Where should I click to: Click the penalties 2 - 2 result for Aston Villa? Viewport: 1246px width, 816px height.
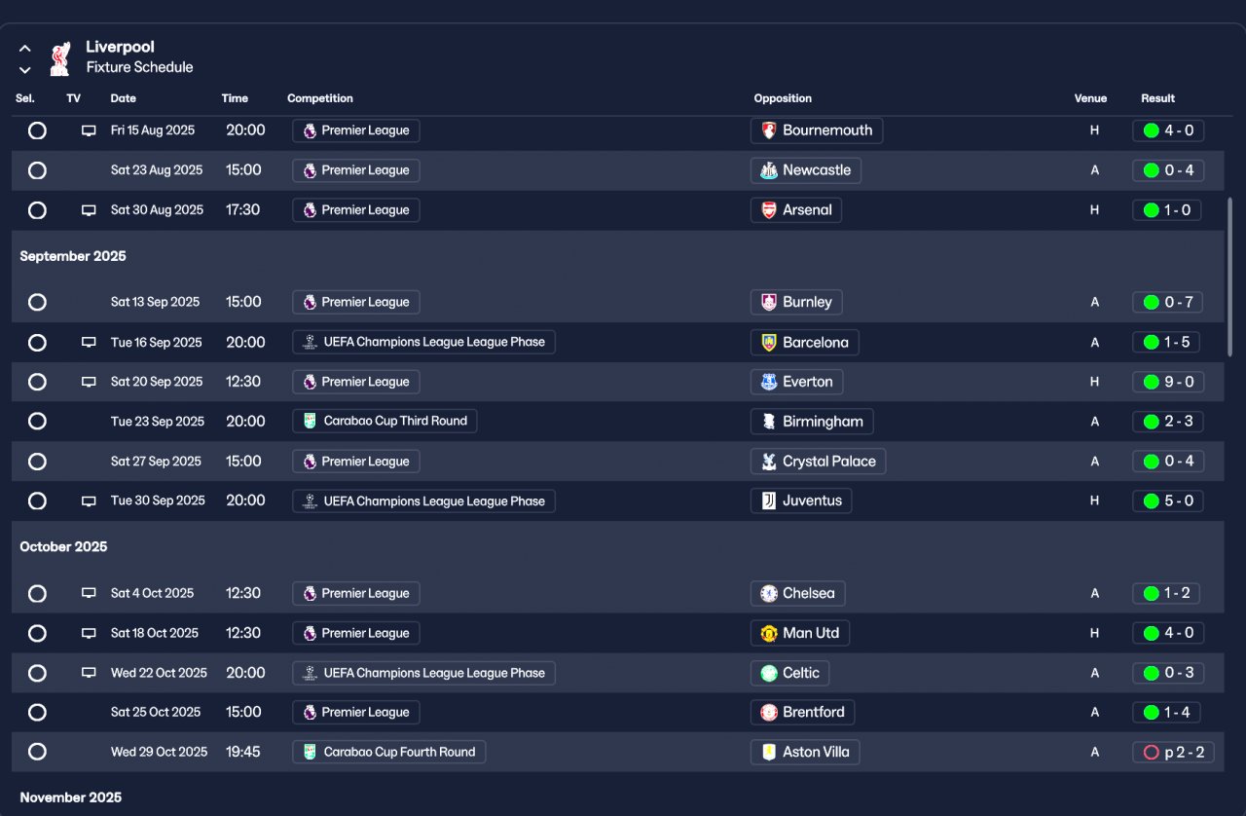(x=1173, y=753)
